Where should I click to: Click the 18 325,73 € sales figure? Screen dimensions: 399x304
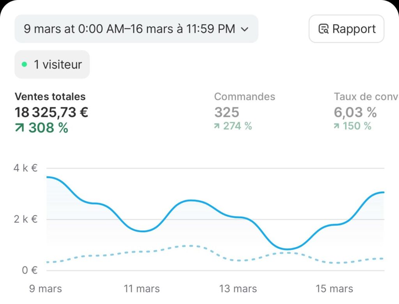coord(51,112)
